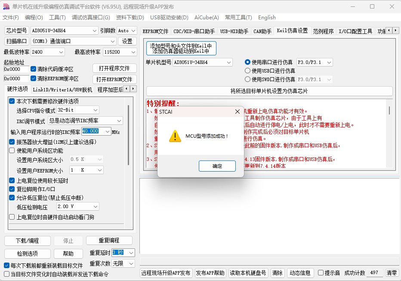Enable 当目标文件变化时自动装载 checkbox
The image size is (401, 281).
tap(7, 274)
